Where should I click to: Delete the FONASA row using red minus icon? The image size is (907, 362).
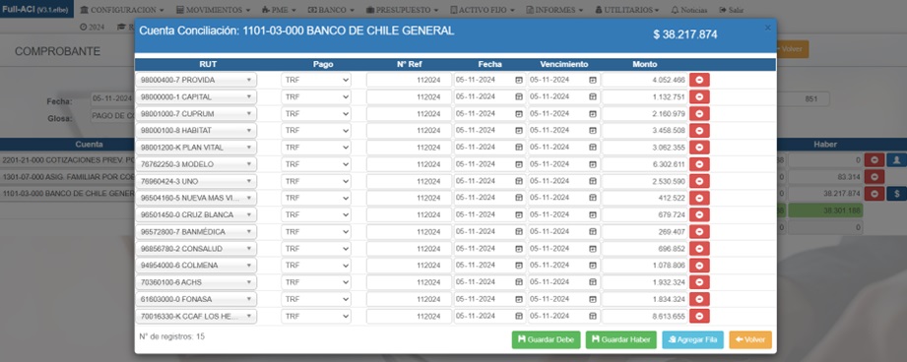pyautogui.click(x=699, y=299)
